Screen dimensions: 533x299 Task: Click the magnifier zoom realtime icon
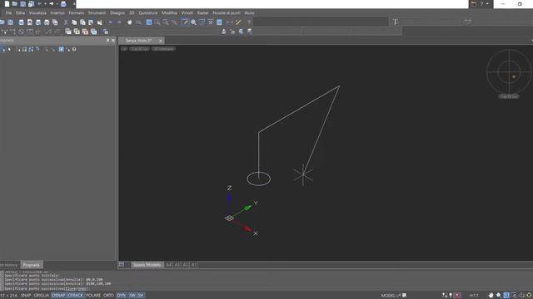click(x=193, y=22)
